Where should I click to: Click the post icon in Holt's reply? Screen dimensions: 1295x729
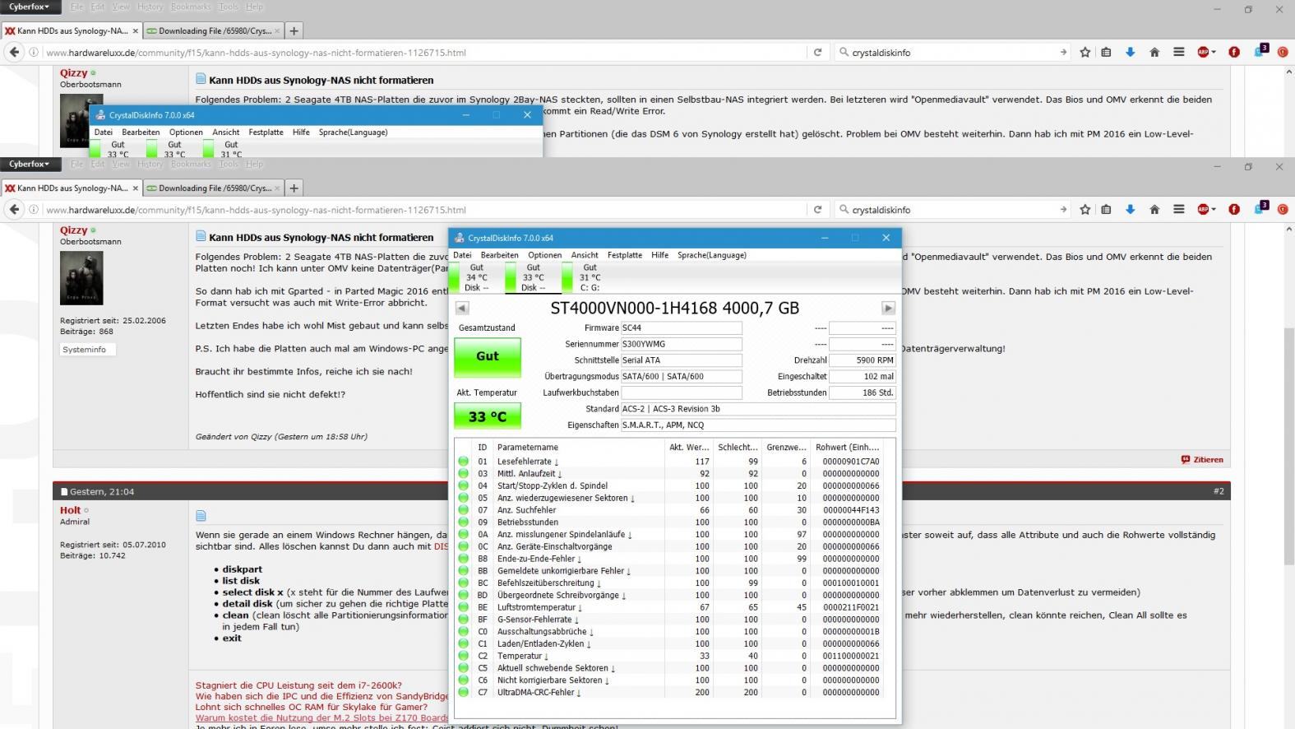(x=201, y=516)
